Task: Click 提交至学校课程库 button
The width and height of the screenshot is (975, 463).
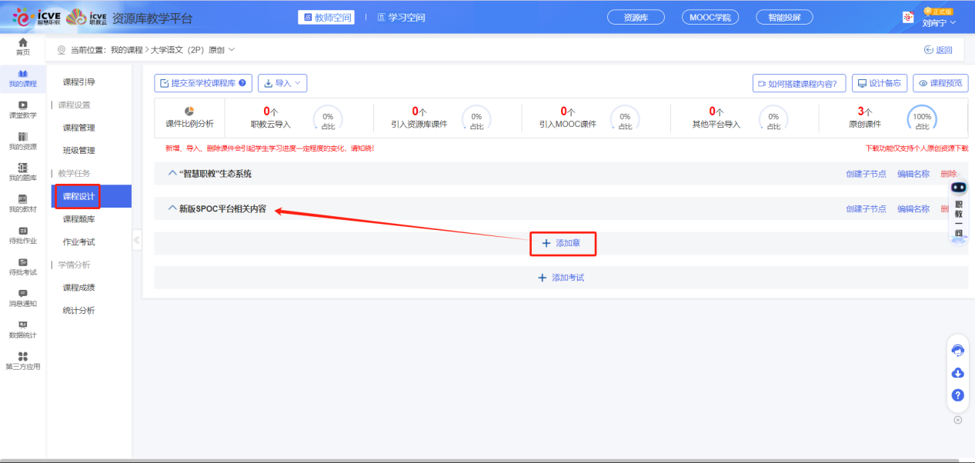Action: click(203, 83)
